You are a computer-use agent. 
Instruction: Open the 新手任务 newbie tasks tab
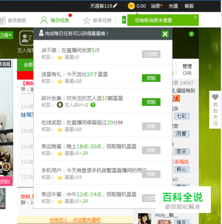coord(102,20)
